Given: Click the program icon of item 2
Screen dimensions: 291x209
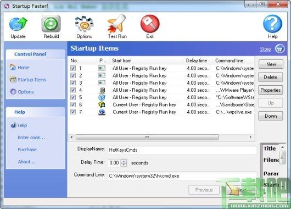Looking at the screenshot, I should (102, 75).
